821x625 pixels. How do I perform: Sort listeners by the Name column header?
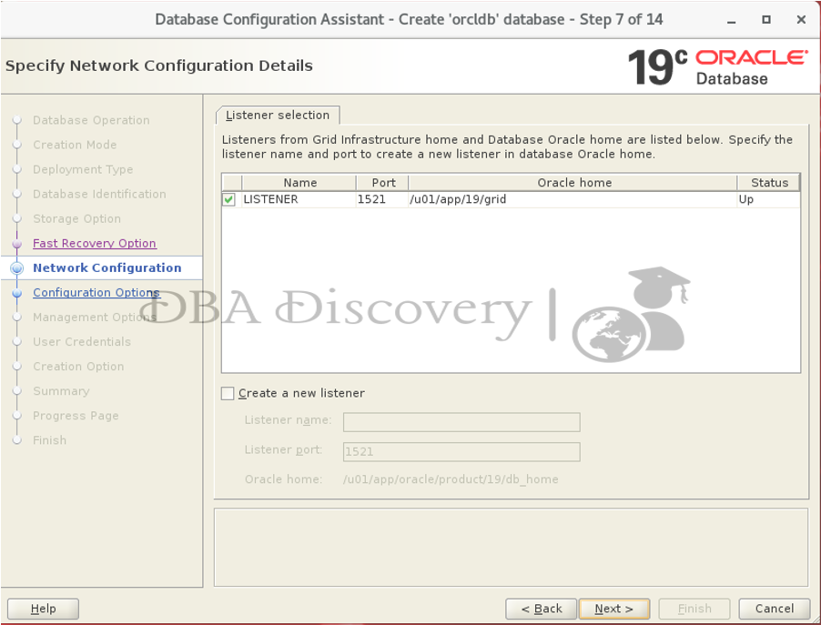(x=299, y=183)
